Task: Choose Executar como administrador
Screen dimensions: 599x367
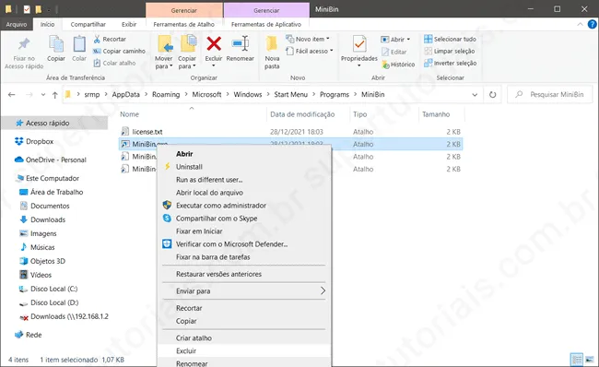Action: click(243, 206)
